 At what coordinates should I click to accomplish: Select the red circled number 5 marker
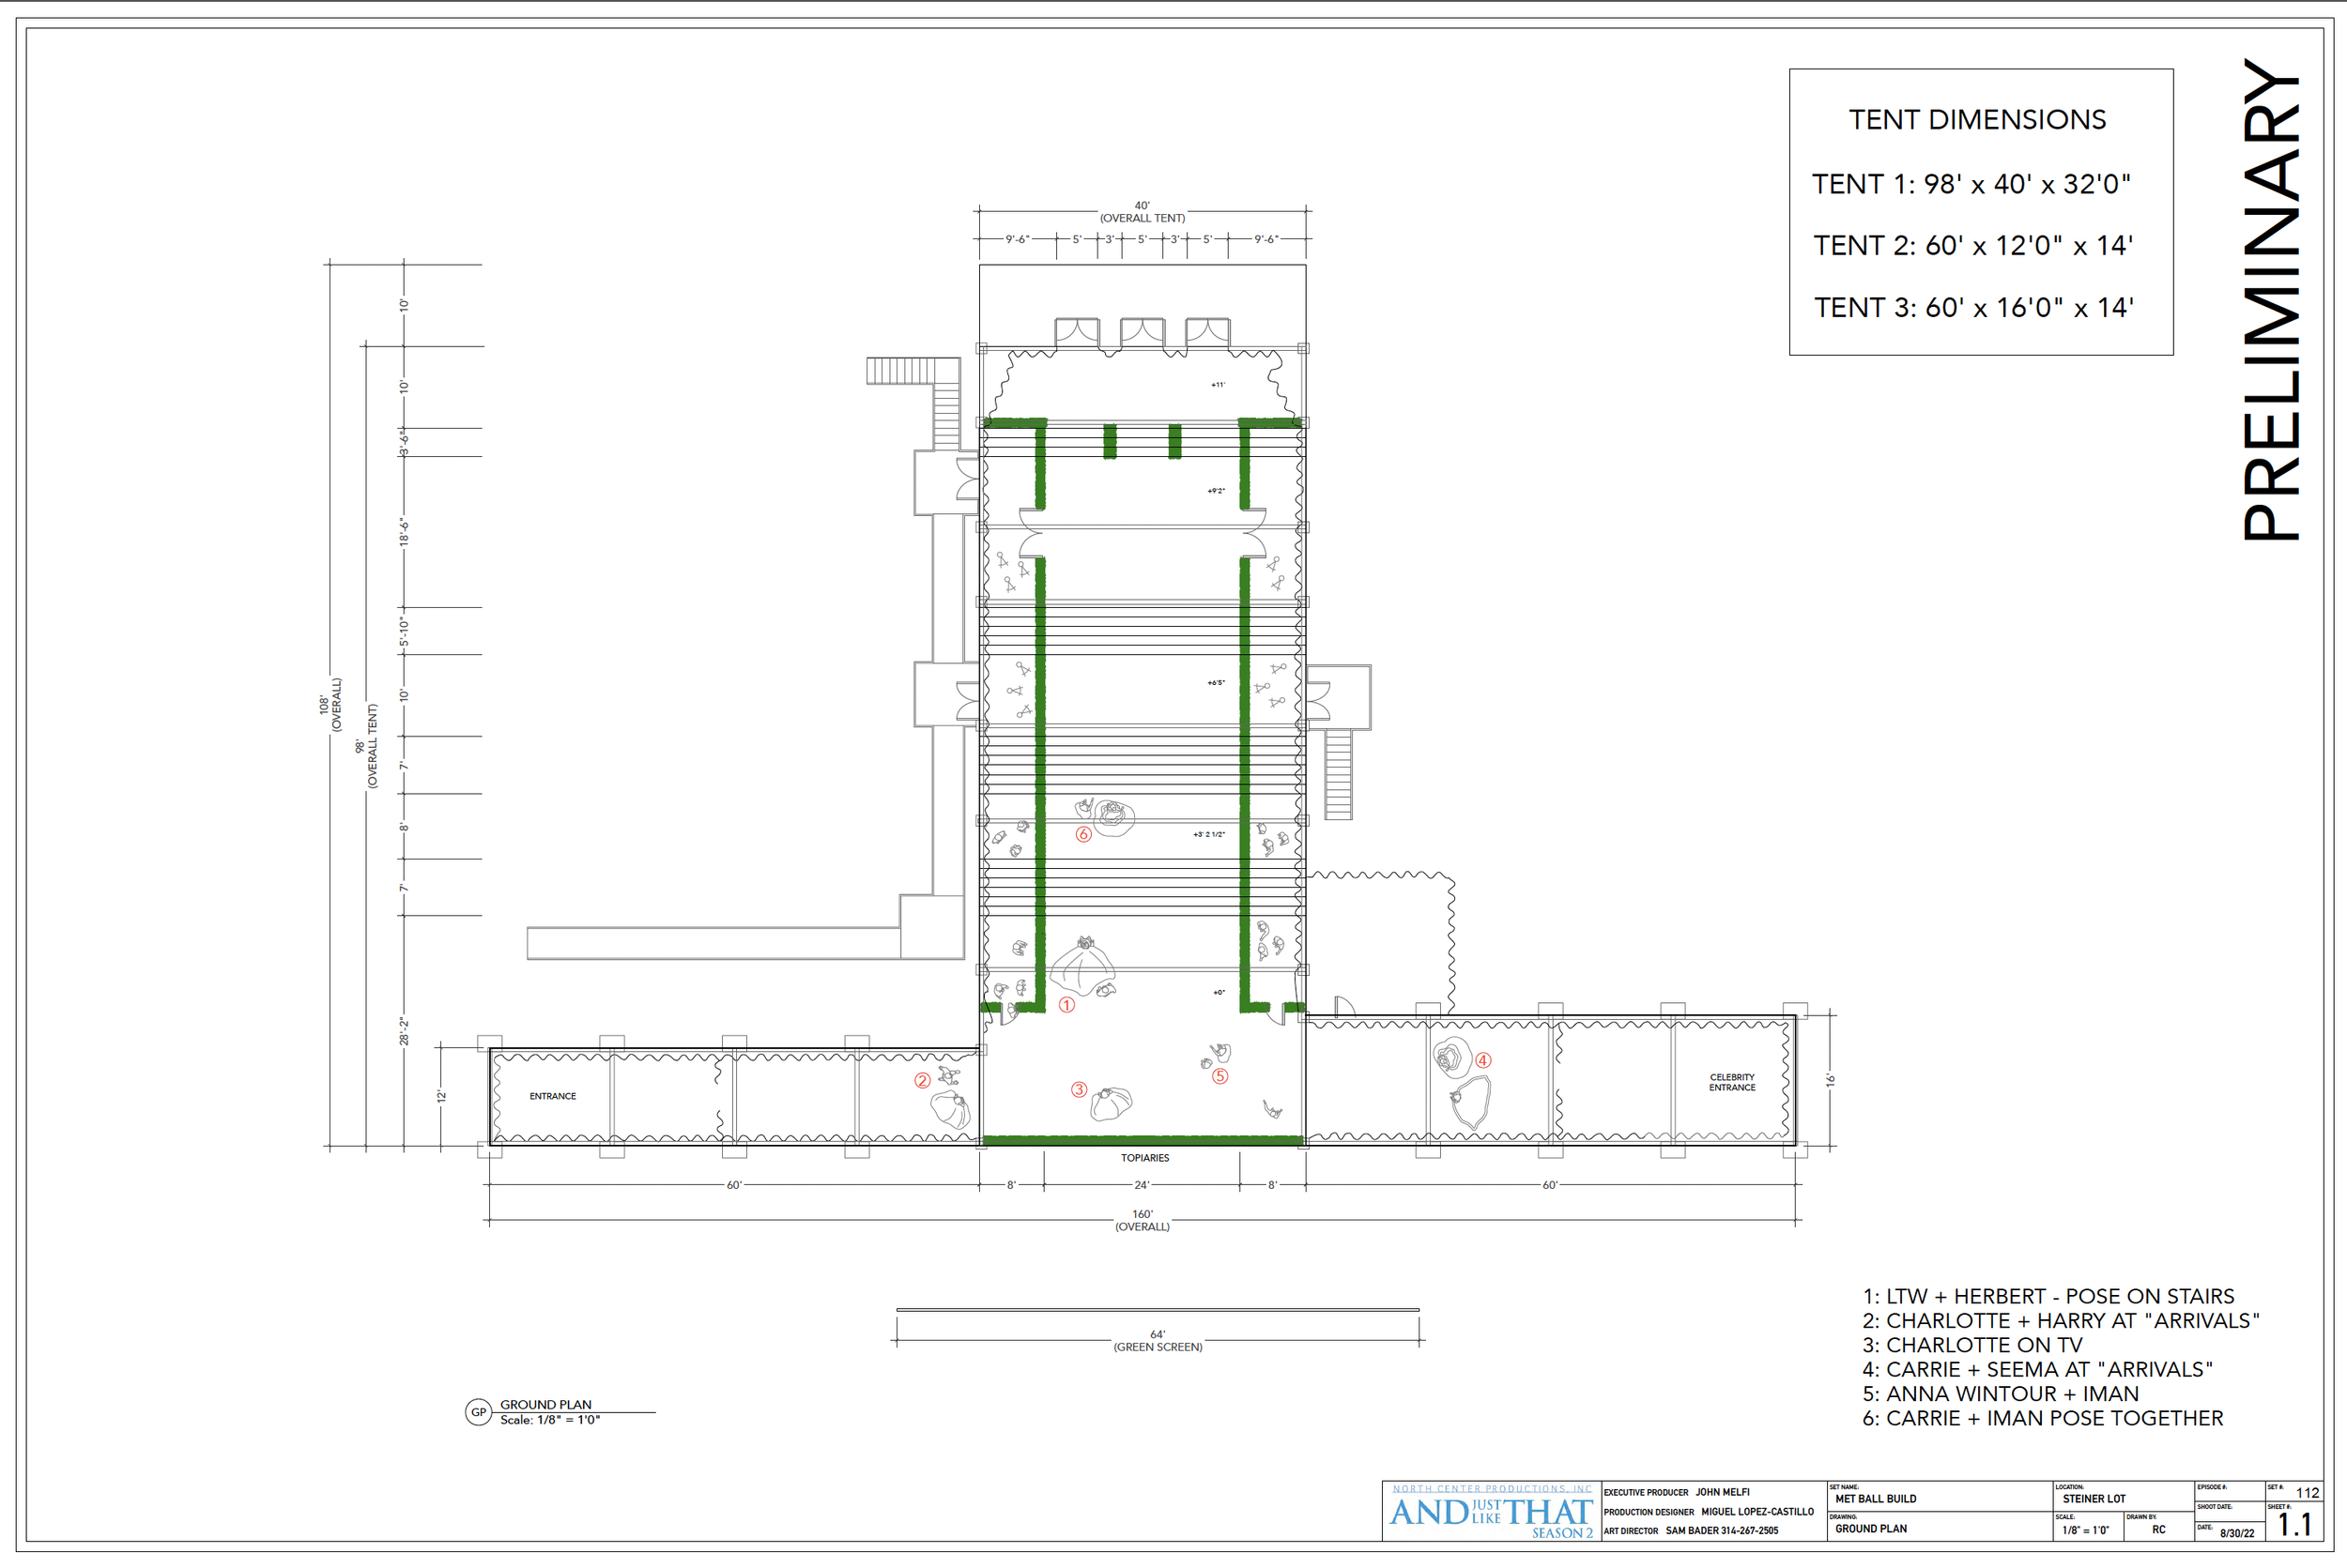1220,1076
